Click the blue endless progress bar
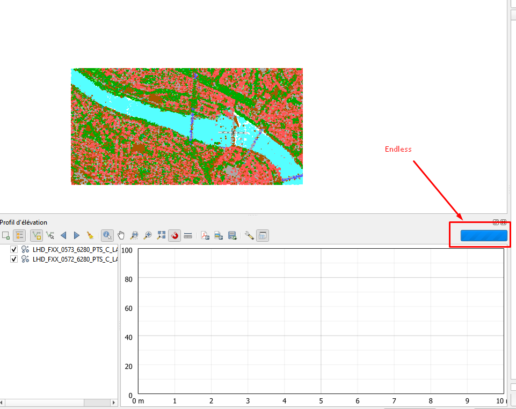 point(483,235)
